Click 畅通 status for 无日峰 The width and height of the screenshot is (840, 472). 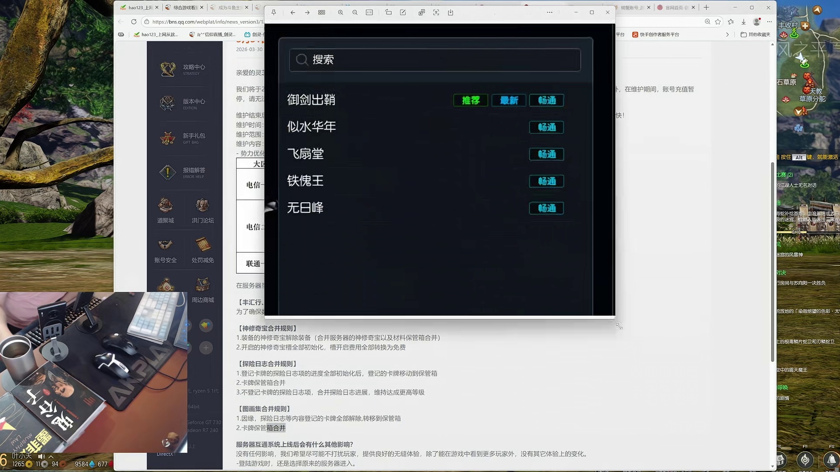(x=546, y=208)
